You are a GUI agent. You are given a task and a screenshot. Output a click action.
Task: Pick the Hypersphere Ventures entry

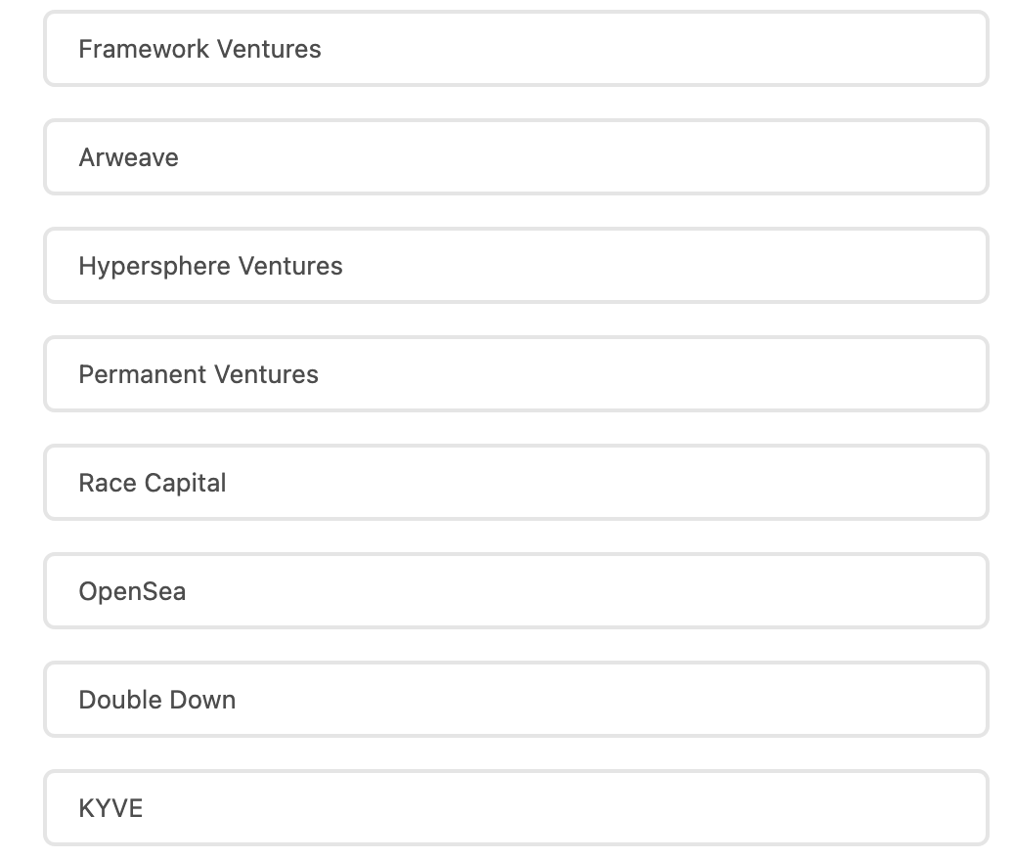coord(515,266)
